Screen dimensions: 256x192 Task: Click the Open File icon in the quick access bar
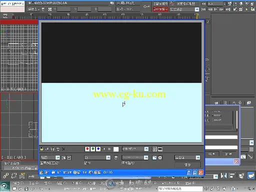coord(20,188)
